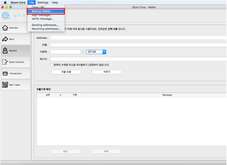
Task: Open Transactions via card icon
Action: [x=5, y=73]
